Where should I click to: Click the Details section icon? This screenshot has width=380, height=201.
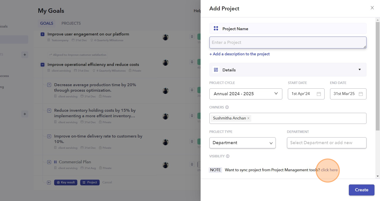pyautogui.click(x=216, y=70)
